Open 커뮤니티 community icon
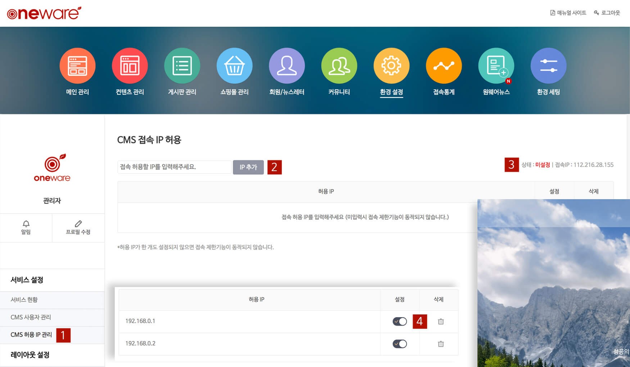Image resolution: width=630 pixels, height=367 pixels. point(339,66)
